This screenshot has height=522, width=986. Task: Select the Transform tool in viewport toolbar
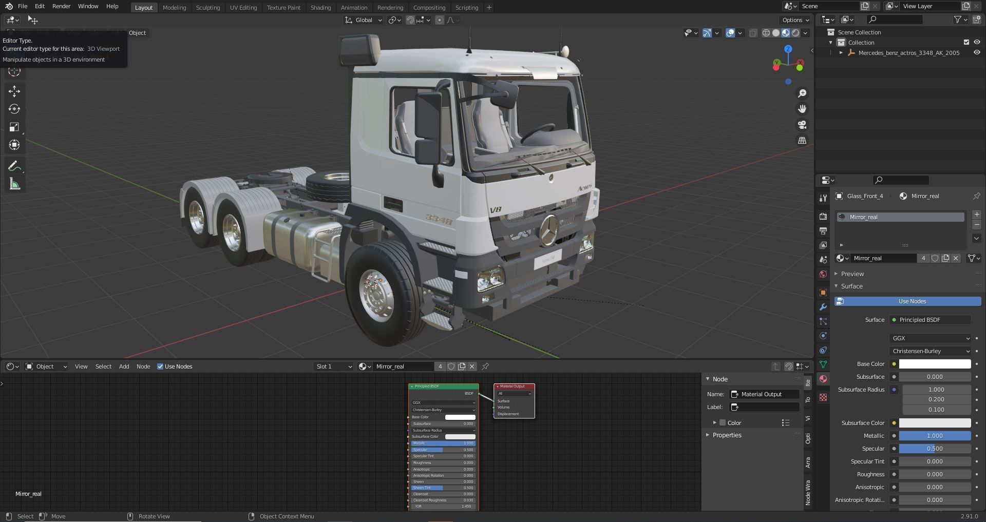coord(14,145)
